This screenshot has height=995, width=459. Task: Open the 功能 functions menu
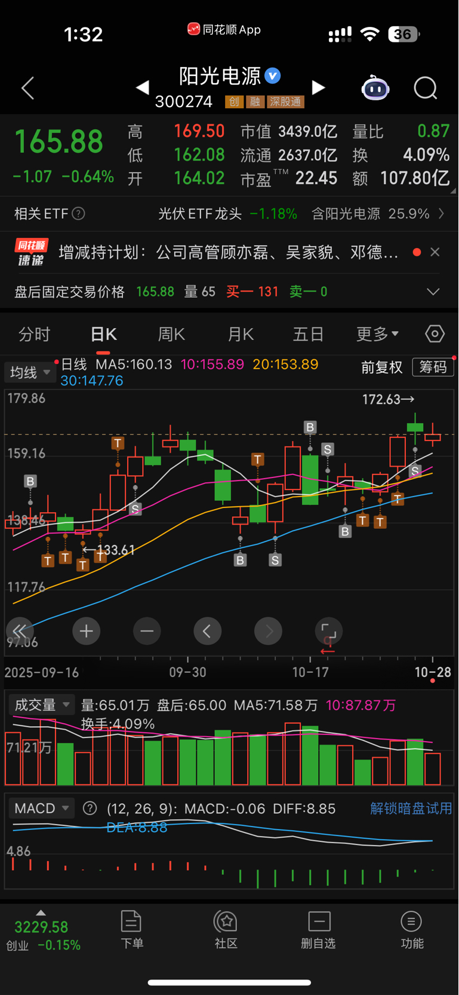click(412, 930)
